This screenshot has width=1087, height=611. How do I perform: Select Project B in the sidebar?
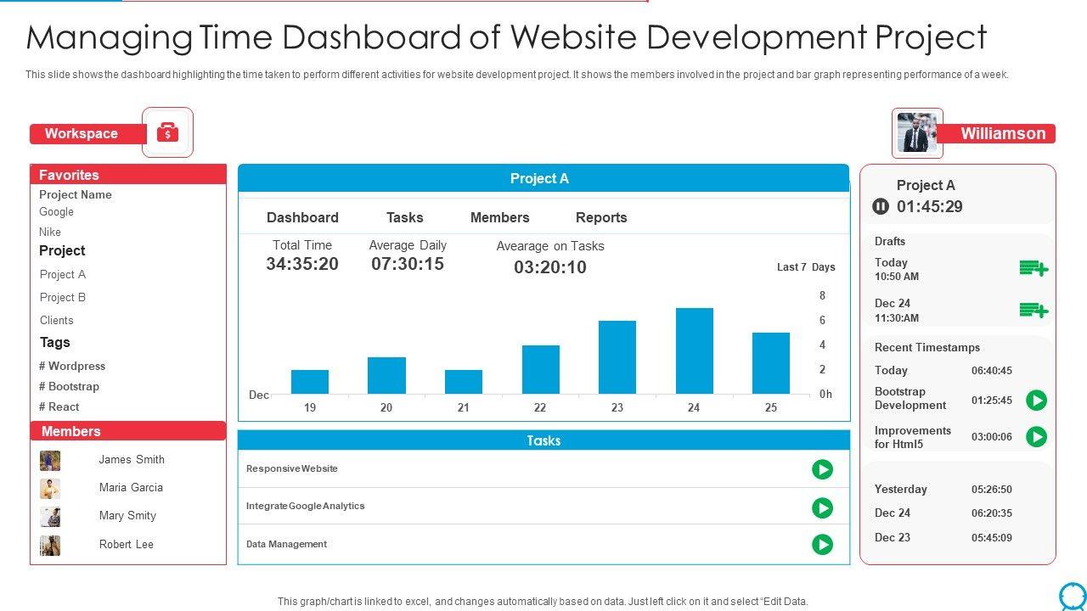[63, 297]
